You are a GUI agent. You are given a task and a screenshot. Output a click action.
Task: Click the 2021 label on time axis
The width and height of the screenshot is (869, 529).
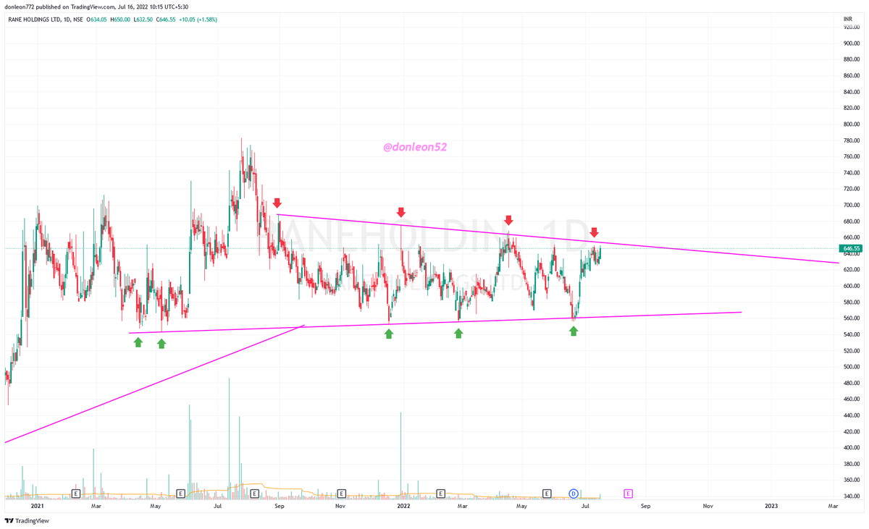[36, 507]
